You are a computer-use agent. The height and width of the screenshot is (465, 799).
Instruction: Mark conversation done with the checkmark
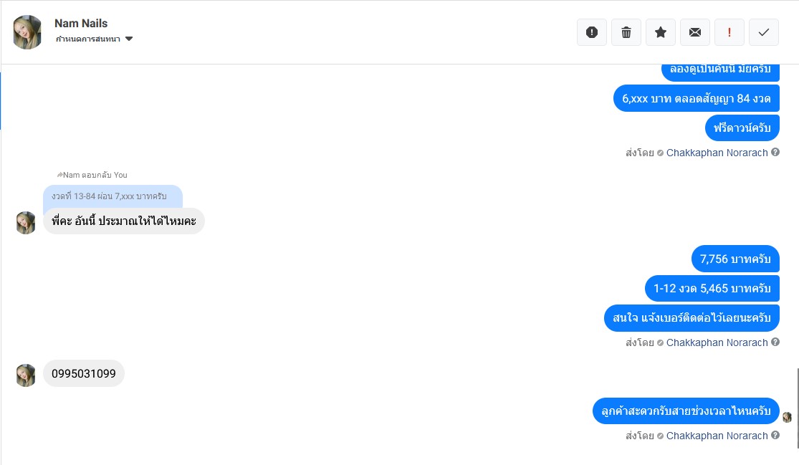pos(764,32)
